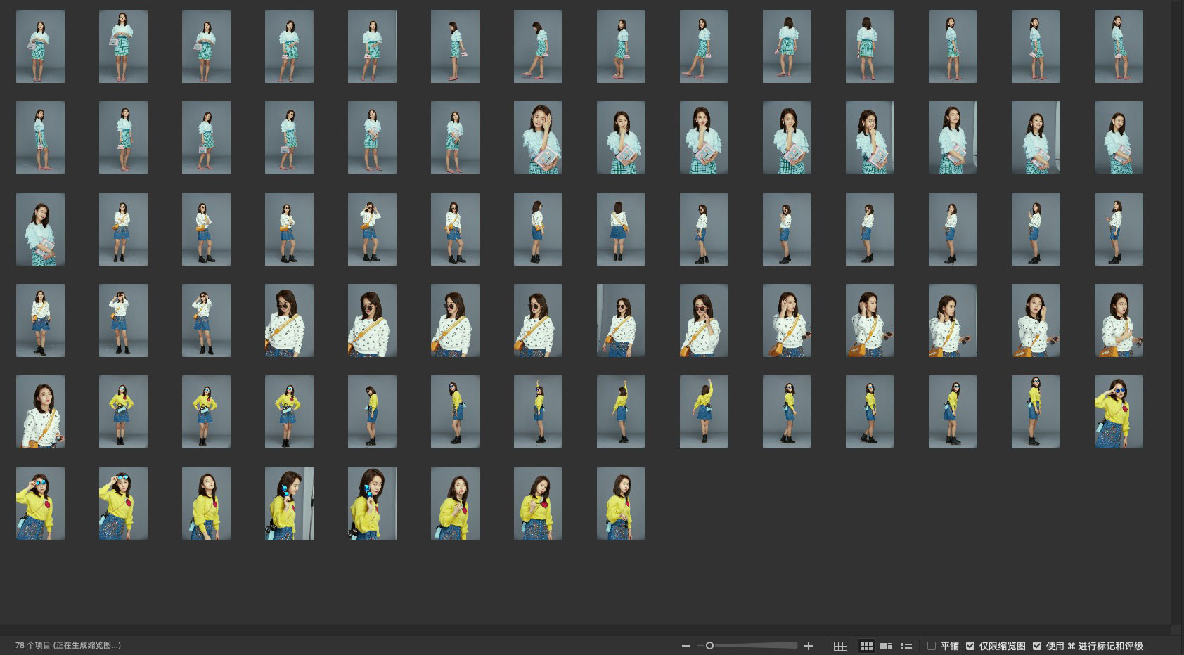
Task: Select the very last thumbnail in the grid
Action: pyautogui.click(x=621, y=503)
